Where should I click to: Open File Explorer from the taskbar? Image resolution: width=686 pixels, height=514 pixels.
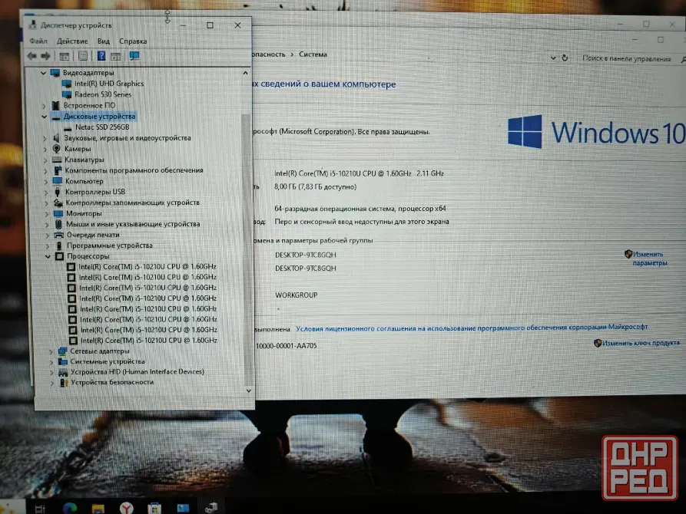(98, 509)
